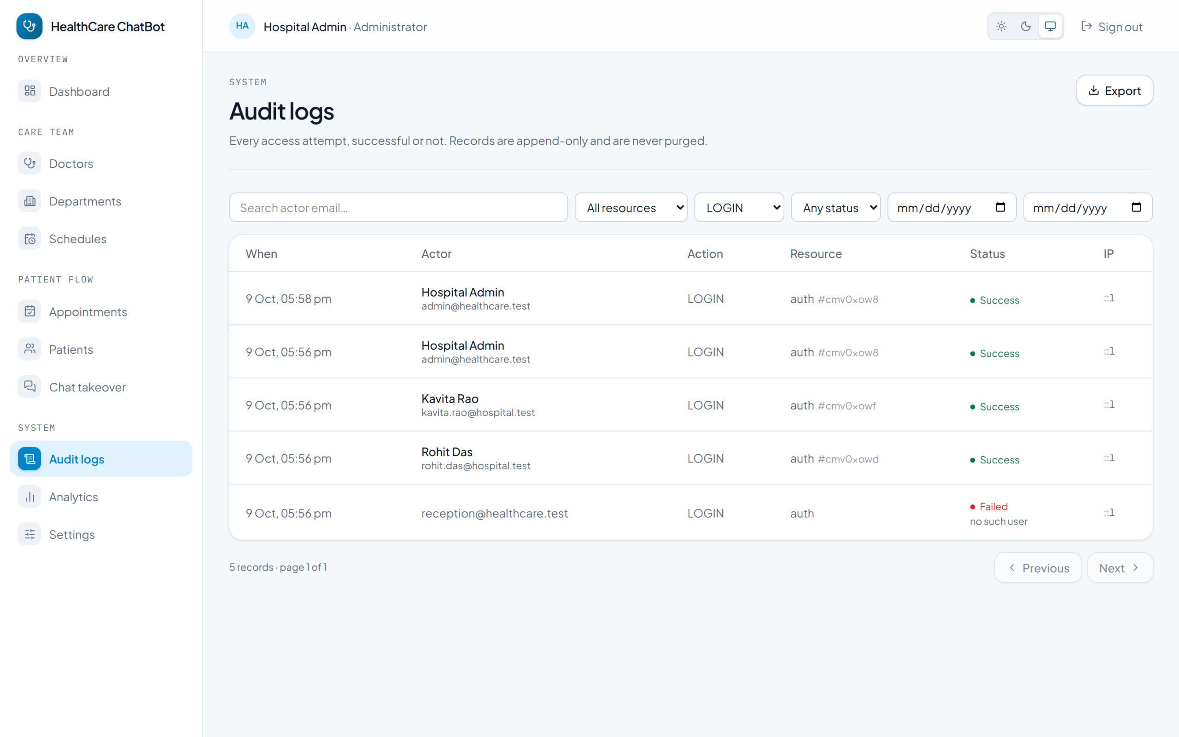Screen dimensions: 1179x737
Task: Click the Chat takeover bubble icon
Action: (30, 386)
